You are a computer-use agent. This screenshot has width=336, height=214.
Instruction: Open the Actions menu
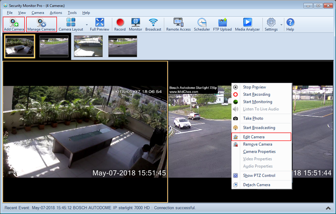(56, 13)
